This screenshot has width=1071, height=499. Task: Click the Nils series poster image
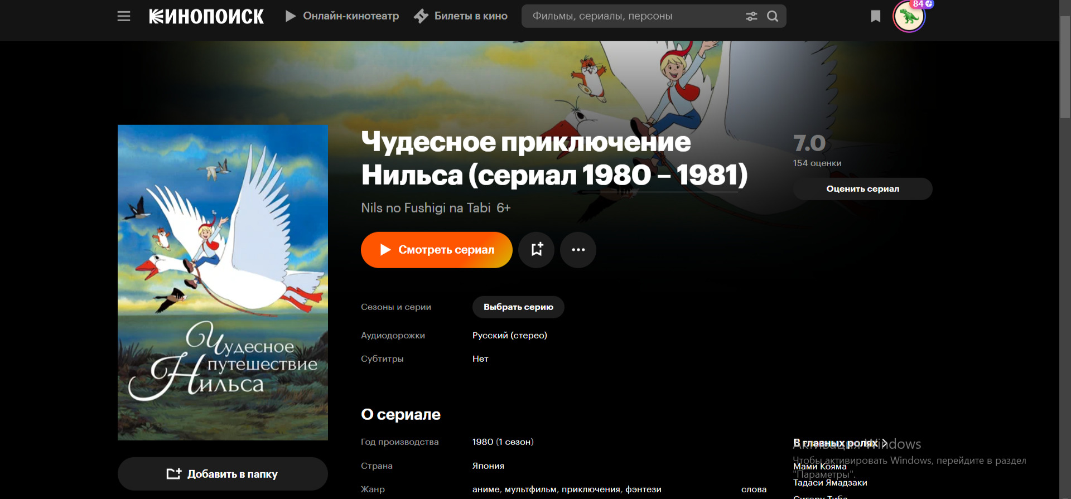(223, 282)
